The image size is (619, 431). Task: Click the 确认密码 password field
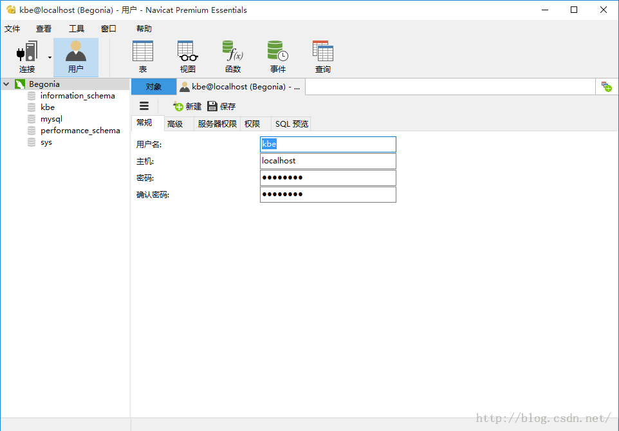click(x=328, y=194)
